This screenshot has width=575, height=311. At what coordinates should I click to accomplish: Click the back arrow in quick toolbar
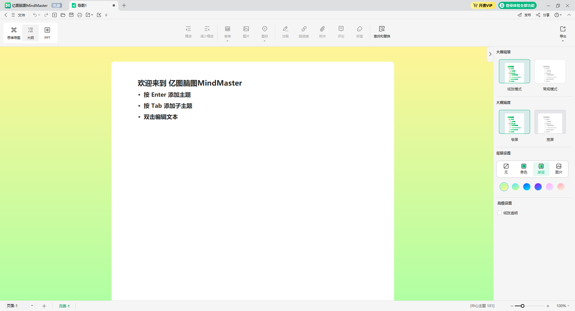pyautogui.click(x=6, y=15)
